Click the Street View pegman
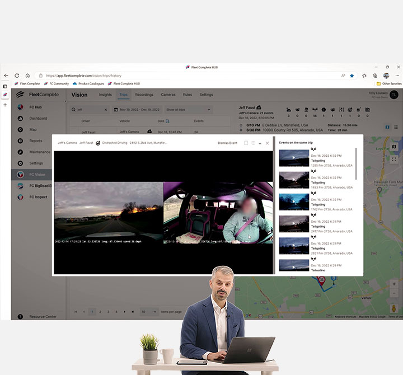The width and height of the screenshot is (403, 375). click(x=394, y=308)
